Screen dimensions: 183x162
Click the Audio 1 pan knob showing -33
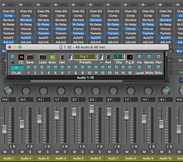click(x=9, y=91)
